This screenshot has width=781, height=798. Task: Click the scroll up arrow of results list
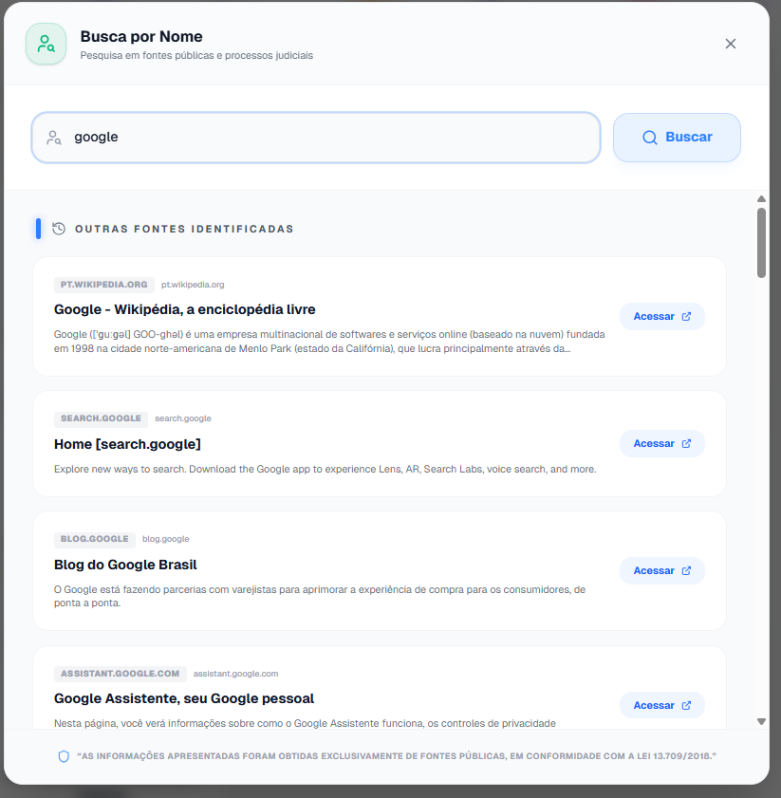pos(761,199)
